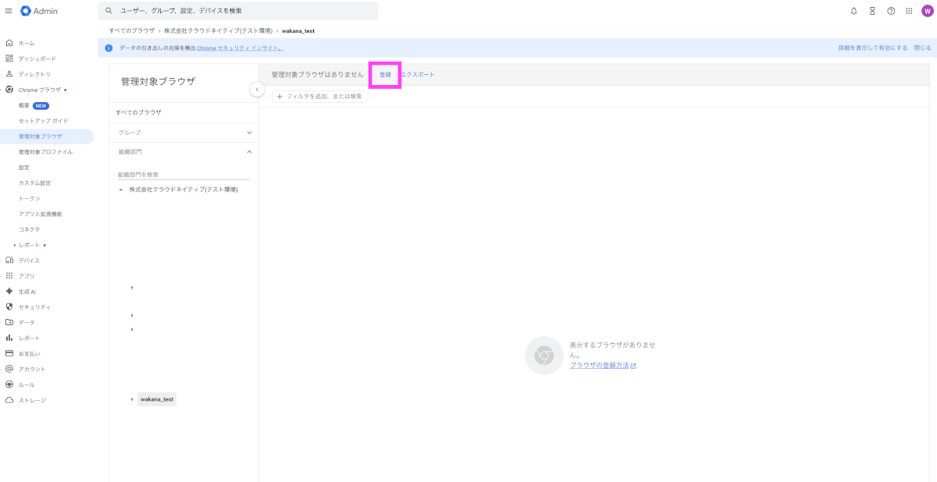The image size is (937, 482).
Task: Open the help question mark icon
Action: 891,11
